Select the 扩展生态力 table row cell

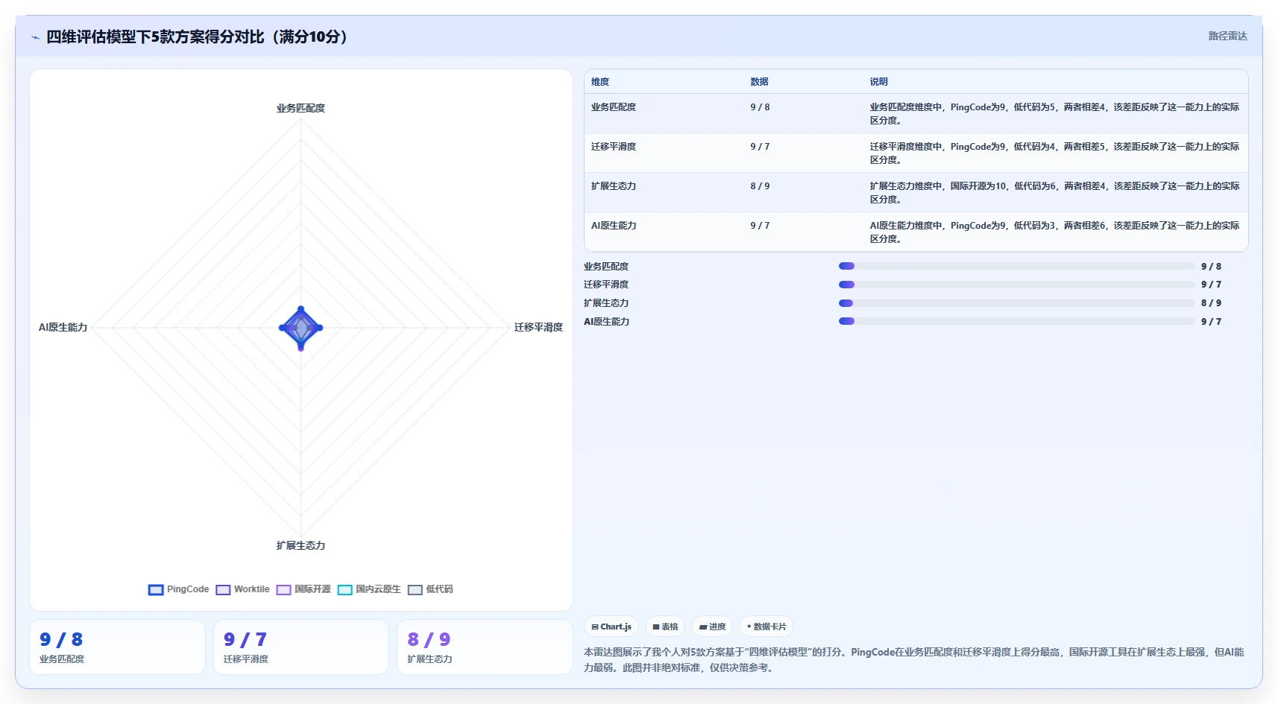tap(614, 186)
